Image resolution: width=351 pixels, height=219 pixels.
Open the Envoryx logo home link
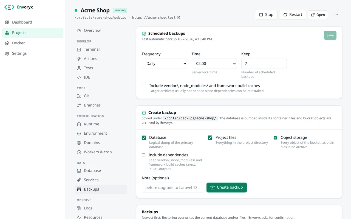click(x=19, y=7)
